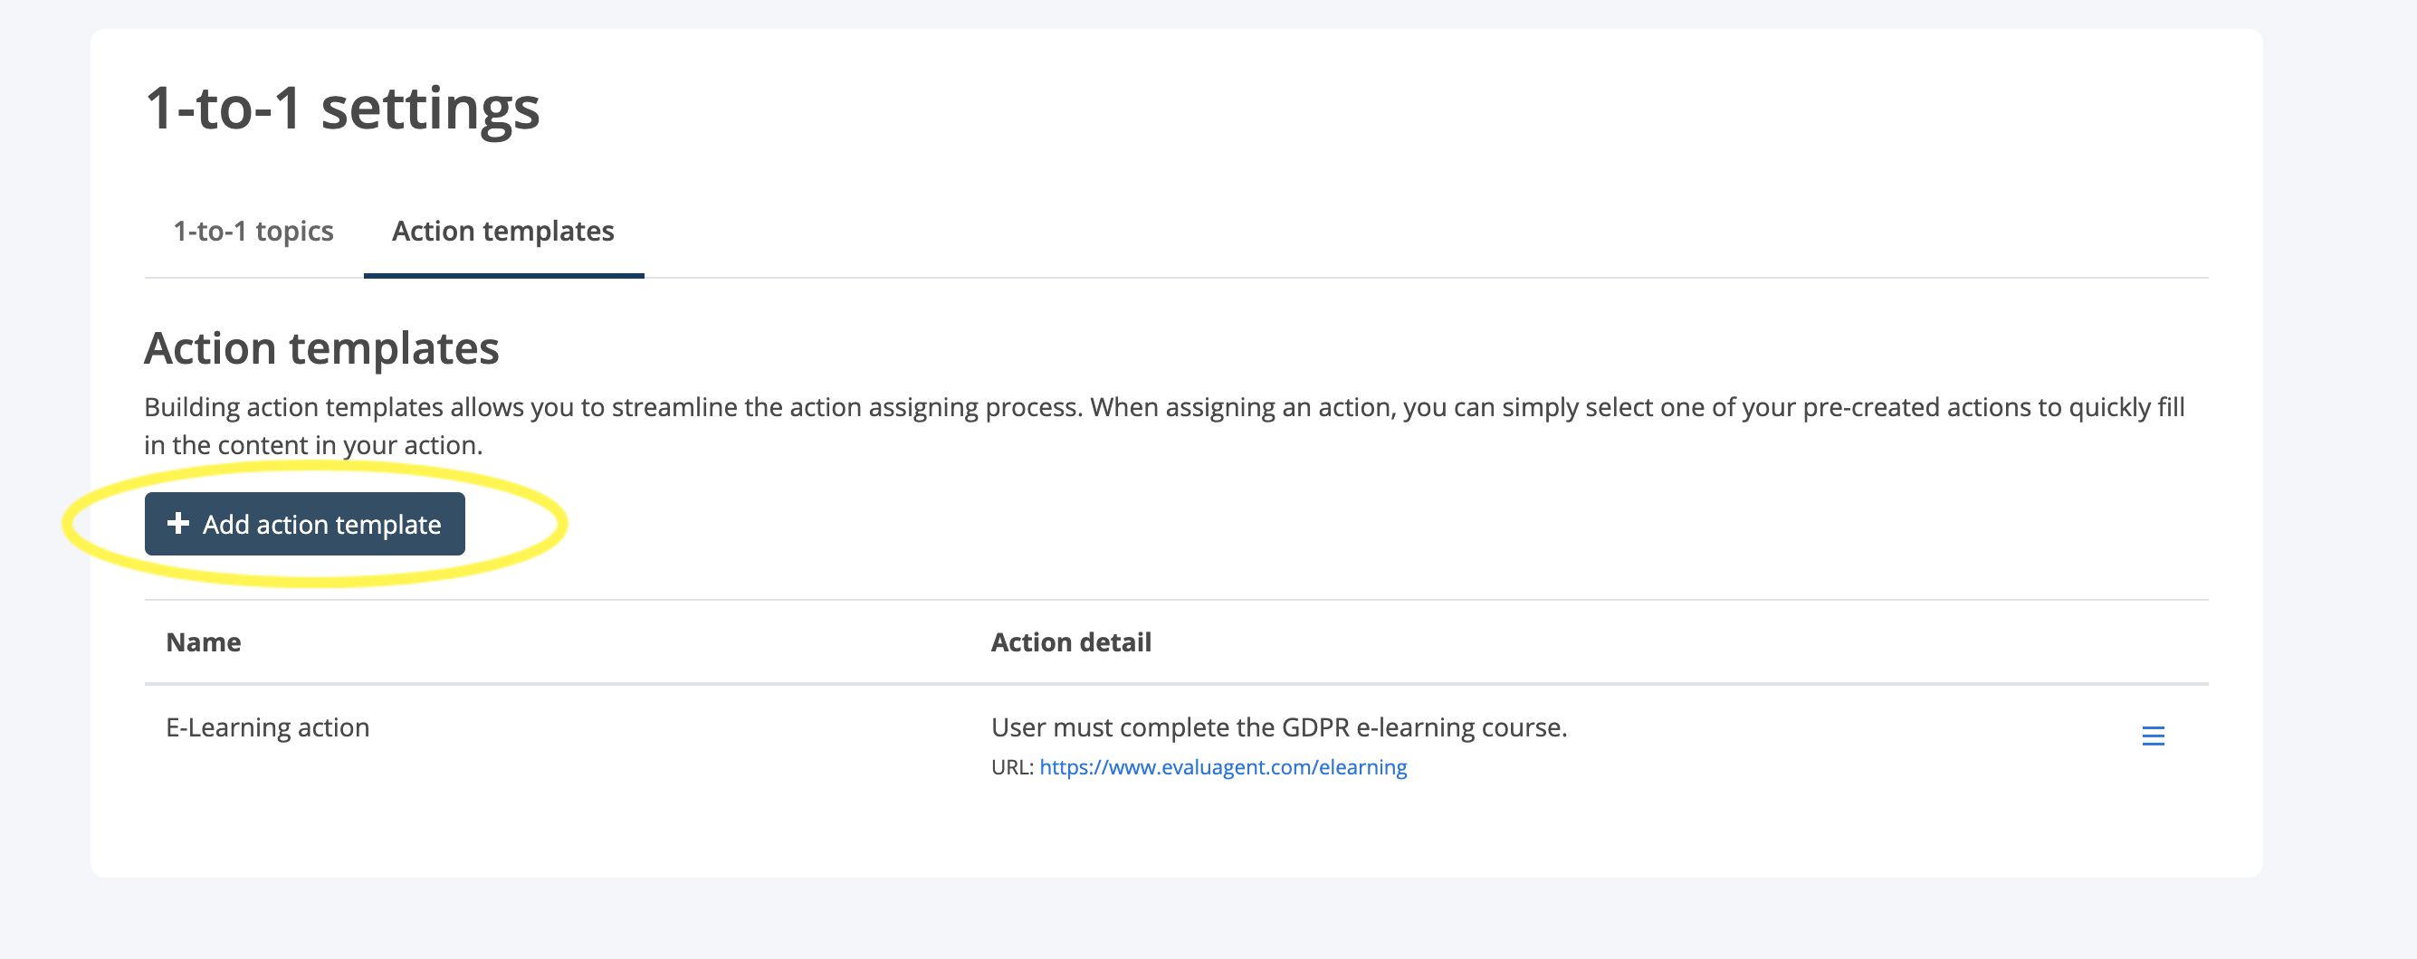Click the hamburger icon beside the GDPR action
This screenshot has width=2417, height=959.
pos(2154,736)
